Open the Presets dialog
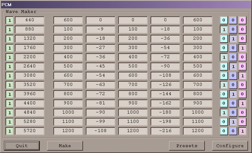The image size is (252, 153). (x=187, y=146)
